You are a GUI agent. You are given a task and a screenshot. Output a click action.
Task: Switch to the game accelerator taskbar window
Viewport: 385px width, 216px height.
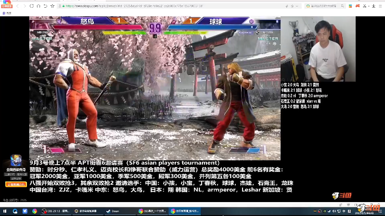pos(88,211)
